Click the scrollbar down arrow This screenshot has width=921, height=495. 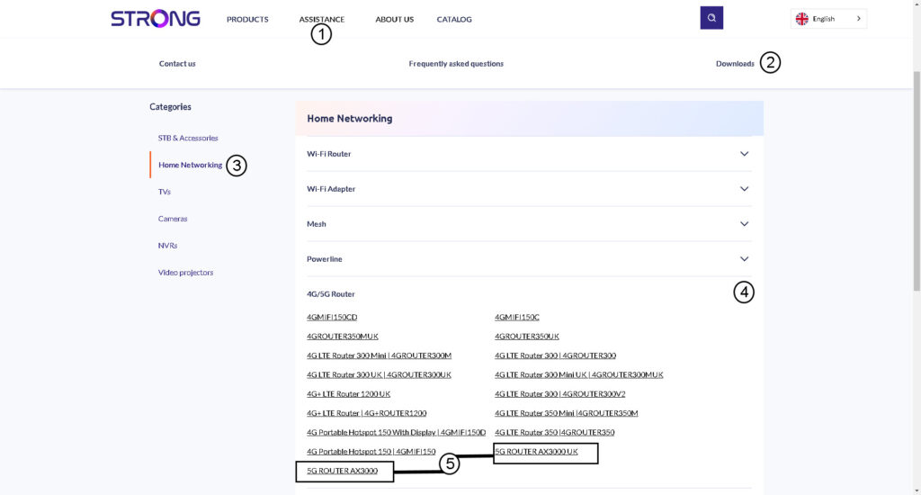pyautogui.click(x=917, y=490)
